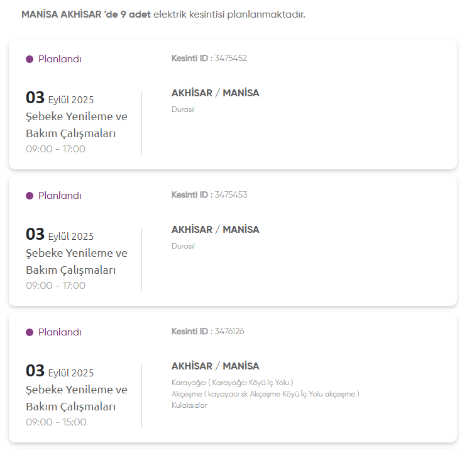Click the Kulaksızlar location entry

(189, 405)
